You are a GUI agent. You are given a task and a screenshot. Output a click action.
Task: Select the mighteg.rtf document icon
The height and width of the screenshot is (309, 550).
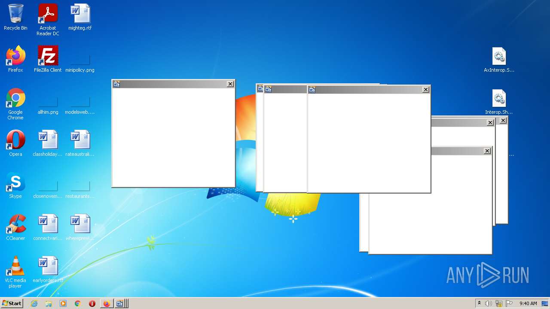(x=80, y=17)
